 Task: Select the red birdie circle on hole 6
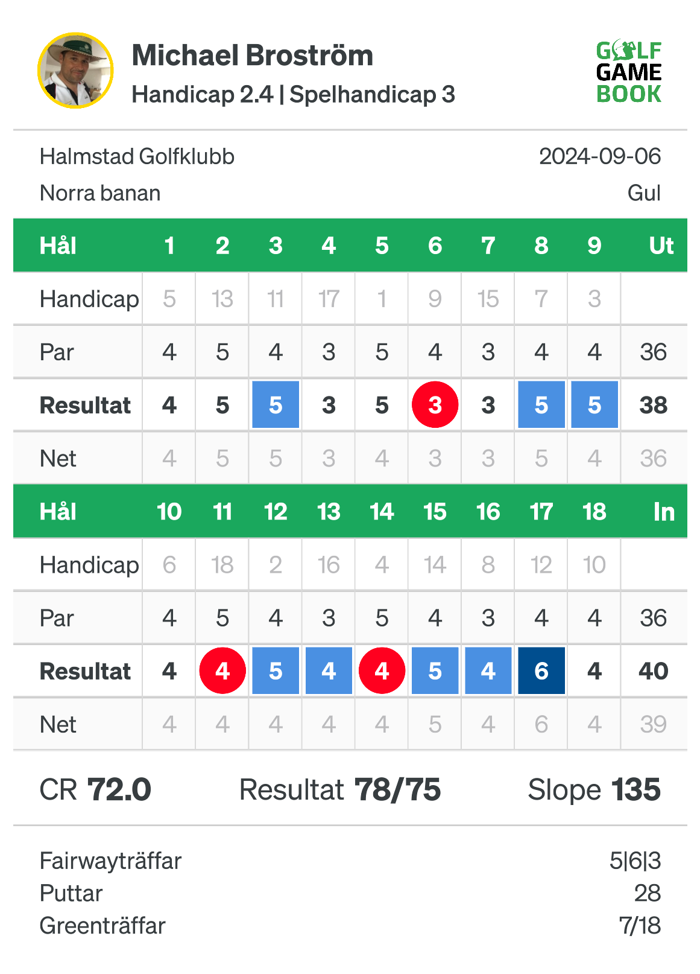pyautogui.click(x=435, y=405)
